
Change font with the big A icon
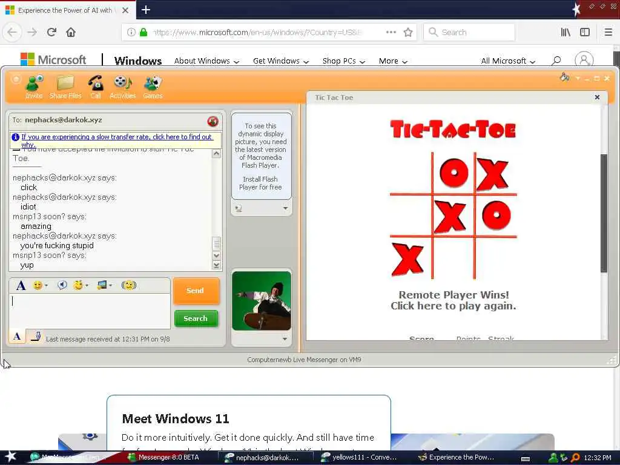coord(21,285)
